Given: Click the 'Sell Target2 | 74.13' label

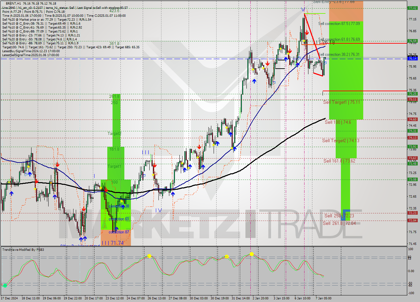Looking at the screenshot, I should pyautogui.click(x=341, y=140).
